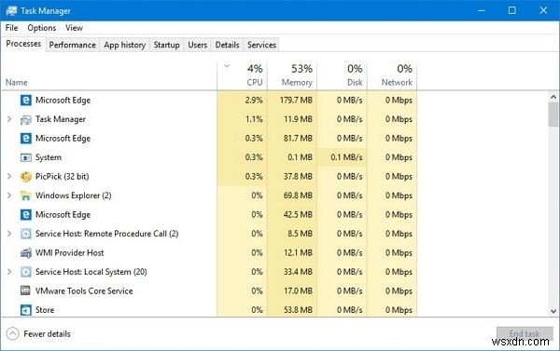This screenshot has width=560, height=351.
Task: Click the scrollbar down arrow
Action: [x=553, y=311]
